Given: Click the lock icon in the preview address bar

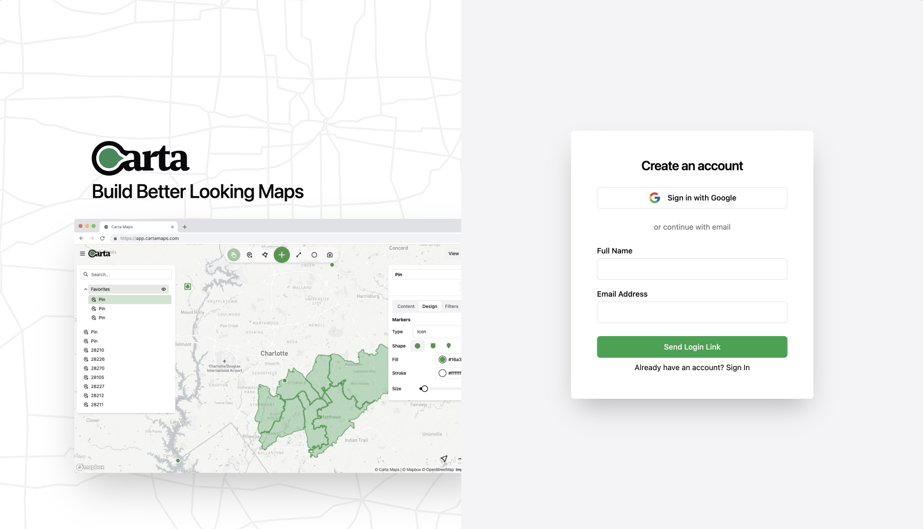Looking at the screenshot, I should point(115,238).
